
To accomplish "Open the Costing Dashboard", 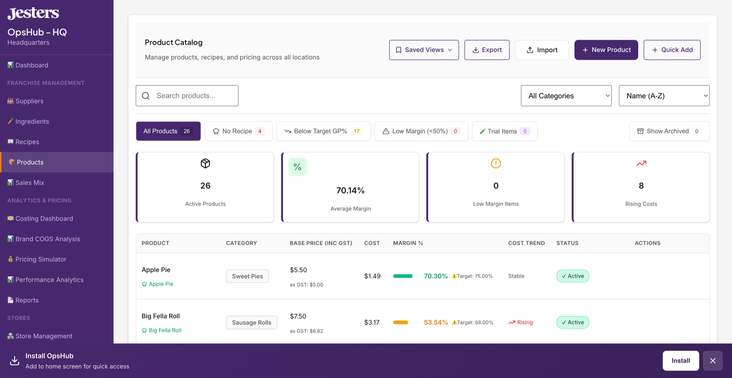I will click(44, 218).
